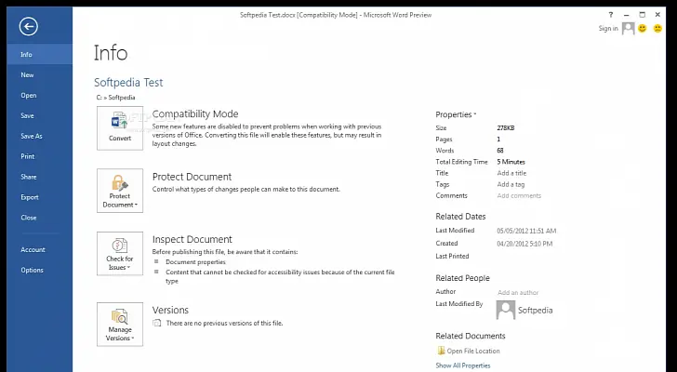Click the 278KB size value
Viewport: 677px width, 372px height.
(506, 127)
